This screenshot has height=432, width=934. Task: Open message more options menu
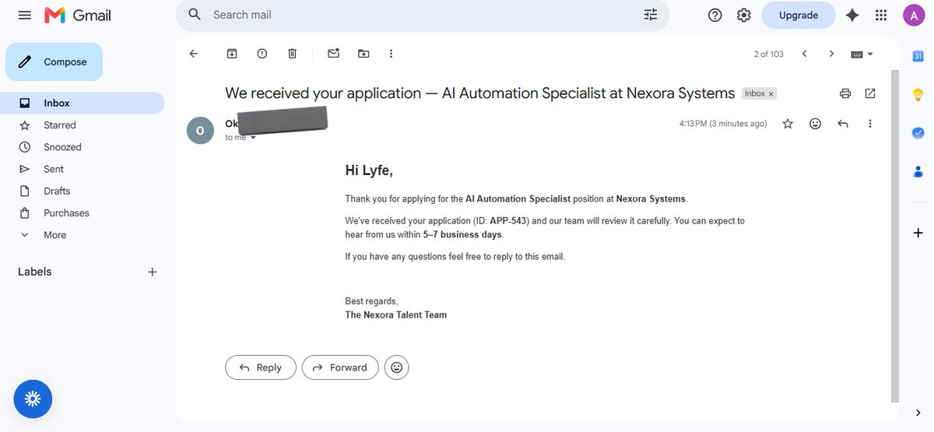[870, 124]
